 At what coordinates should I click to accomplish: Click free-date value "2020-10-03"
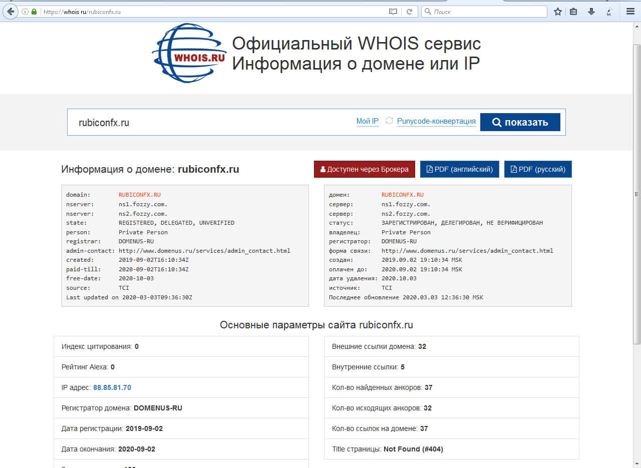point(136,278)
